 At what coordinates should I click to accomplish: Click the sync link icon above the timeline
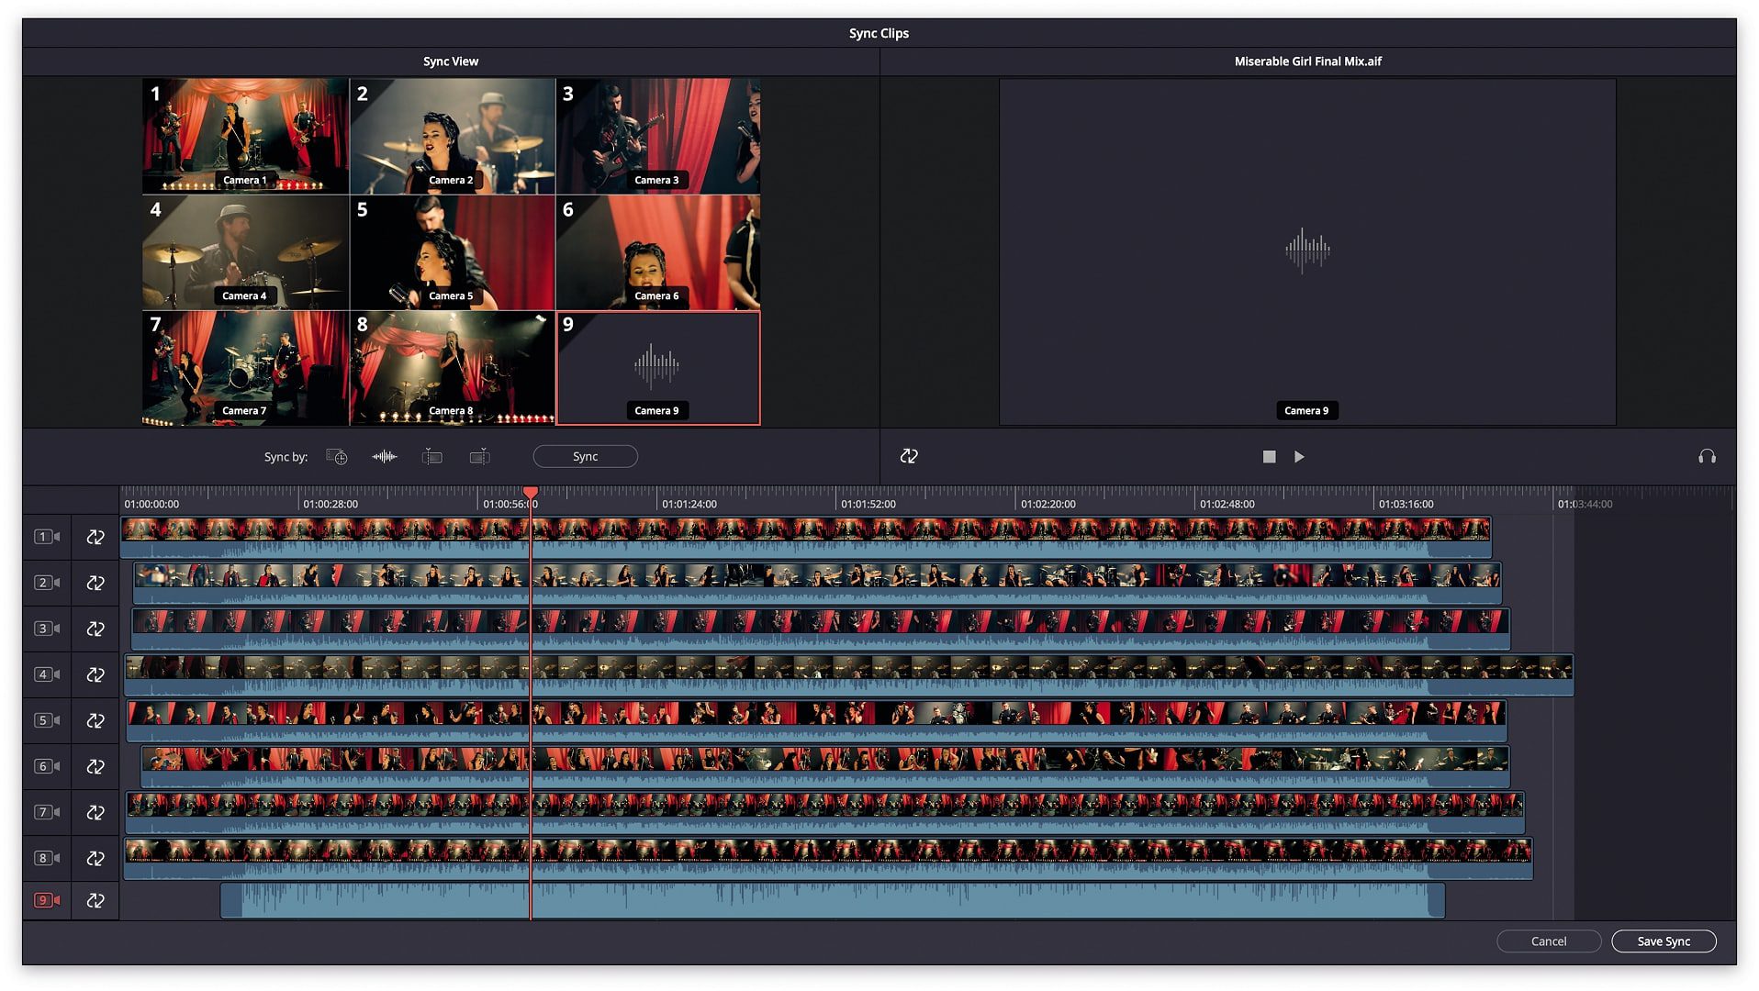point(909,456)
